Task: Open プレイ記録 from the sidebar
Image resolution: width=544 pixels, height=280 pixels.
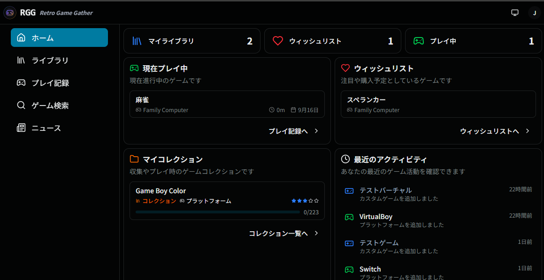Action: click(50, 83)
